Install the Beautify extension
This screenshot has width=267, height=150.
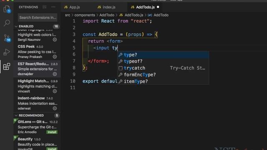click(52, 149)
